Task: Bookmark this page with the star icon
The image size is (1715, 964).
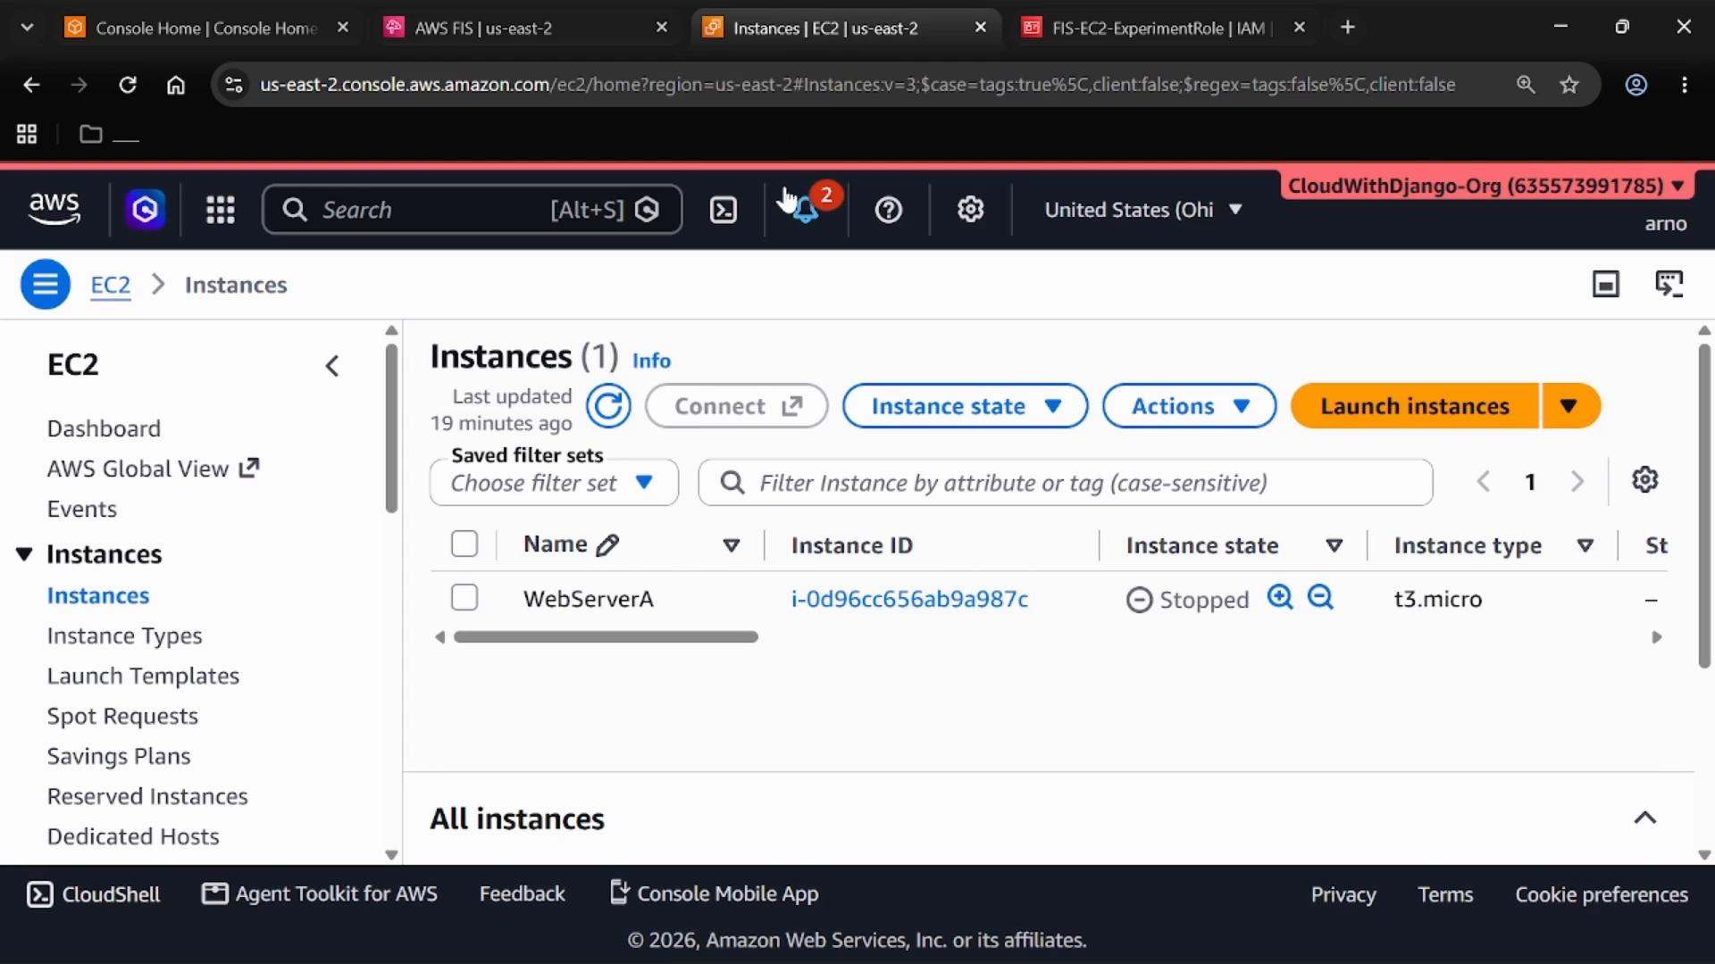Action: click(x=1569, y=85)
